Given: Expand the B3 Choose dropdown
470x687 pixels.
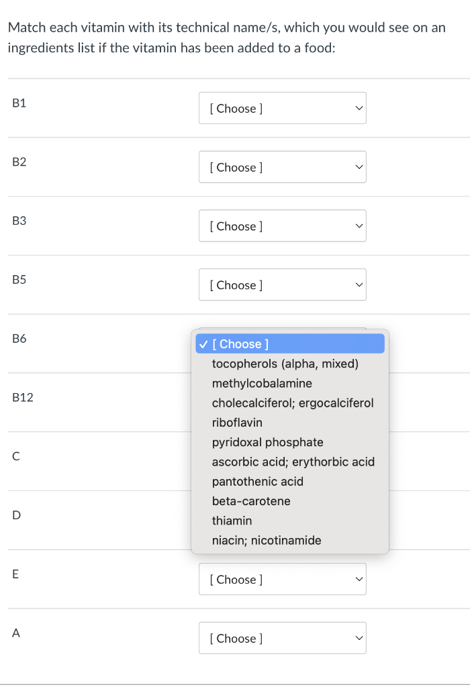Looking at the screenshot, I should tap(282, 226).
